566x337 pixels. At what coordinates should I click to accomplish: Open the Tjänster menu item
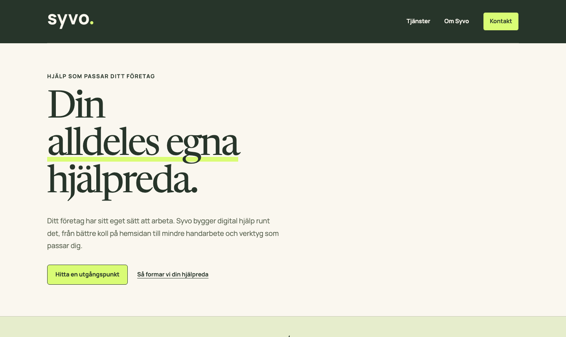(x=418, y=21)
